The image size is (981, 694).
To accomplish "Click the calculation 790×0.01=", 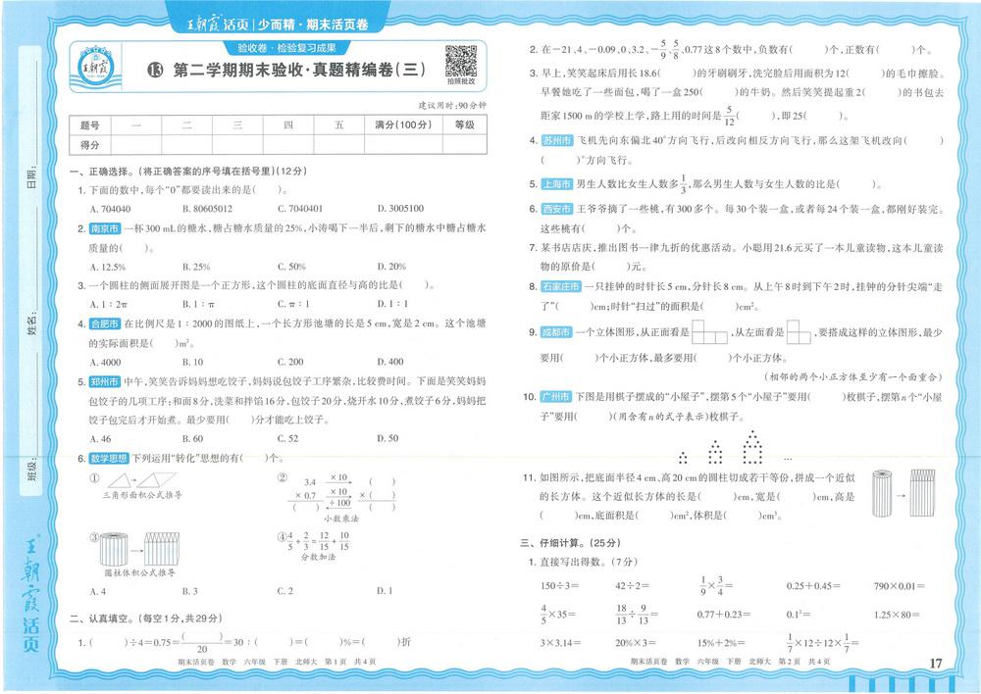I will pyautogui.click(x=899, y=586).
